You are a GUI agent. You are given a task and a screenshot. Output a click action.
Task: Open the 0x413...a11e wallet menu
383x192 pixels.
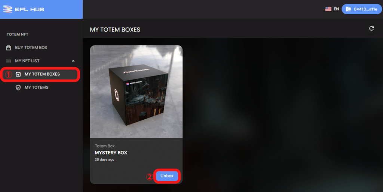click(x=362, y=9)
